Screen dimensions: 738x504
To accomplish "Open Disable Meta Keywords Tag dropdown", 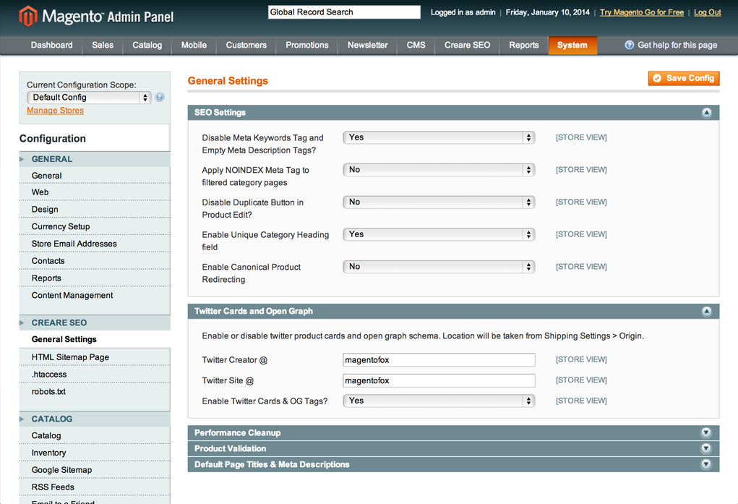I will (439, 137).
